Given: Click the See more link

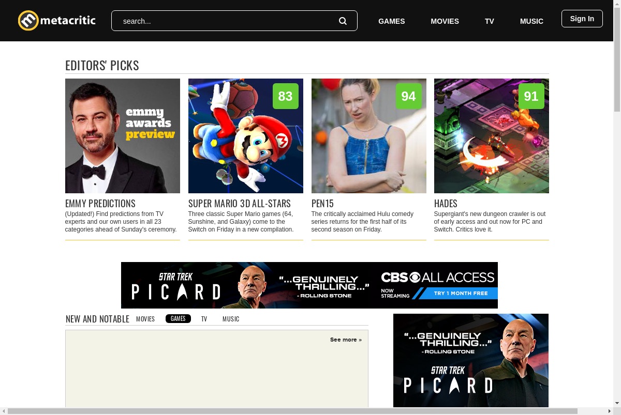Looking at the screenshot, I should [346, 340].
